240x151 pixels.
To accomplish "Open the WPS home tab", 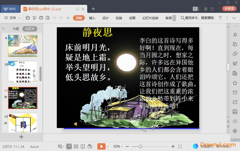I will (x=10, y=9).
